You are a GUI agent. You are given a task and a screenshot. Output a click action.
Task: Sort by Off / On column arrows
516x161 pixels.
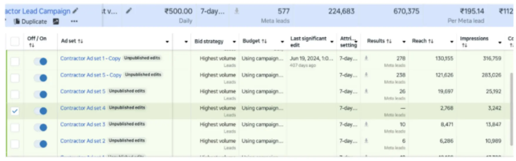pos(32,45)
